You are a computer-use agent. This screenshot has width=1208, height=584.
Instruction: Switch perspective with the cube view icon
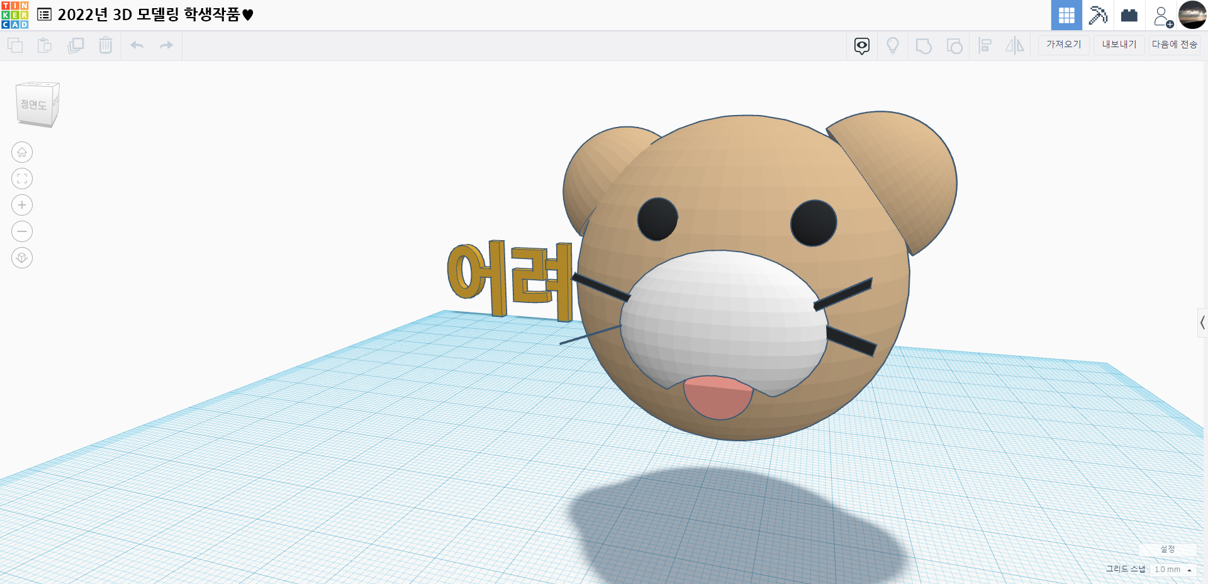(22, 258)
